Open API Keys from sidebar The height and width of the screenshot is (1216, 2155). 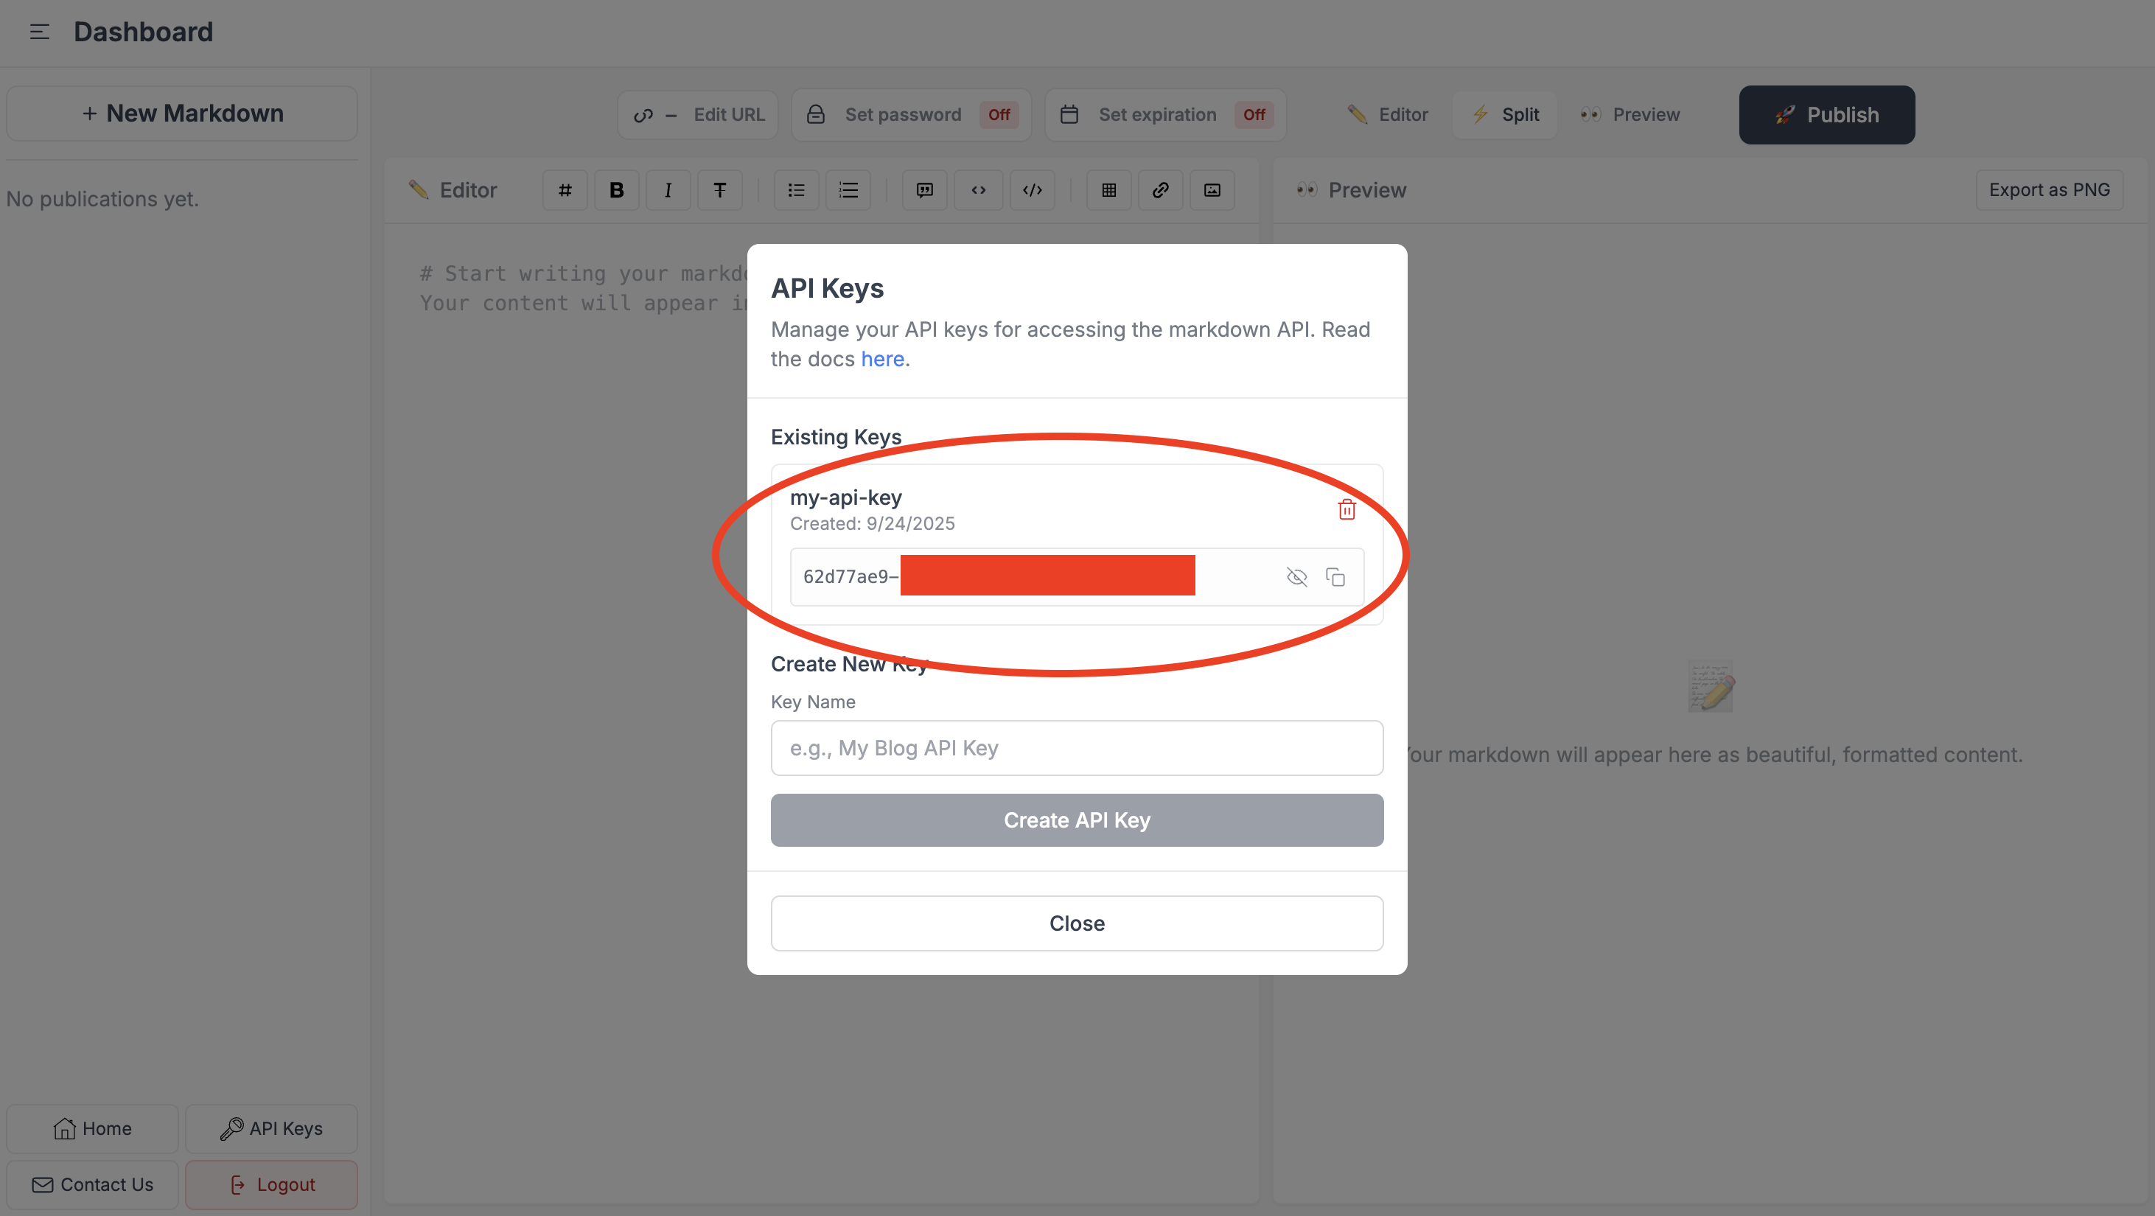pyautogui.click(x=271, y=1128)
